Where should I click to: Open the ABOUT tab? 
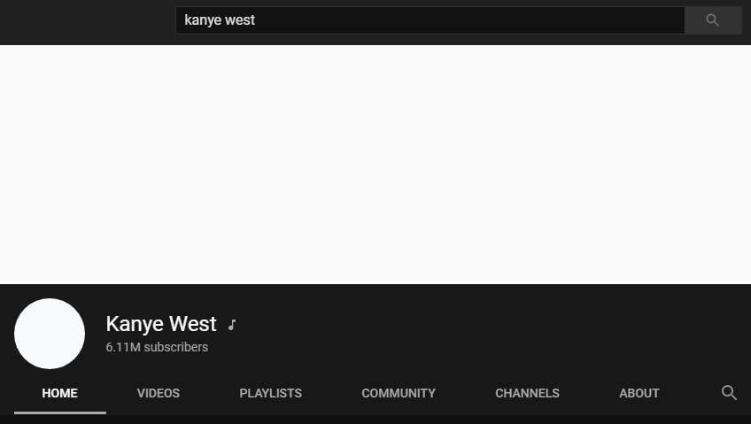(x=639, y=393)
